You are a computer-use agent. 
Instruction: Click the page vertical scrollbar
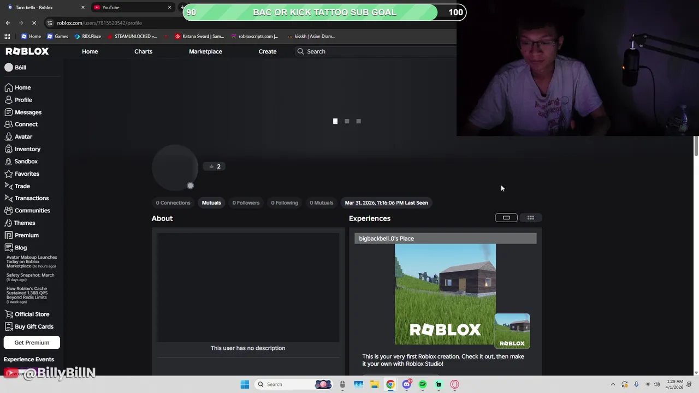coord(696,146)
